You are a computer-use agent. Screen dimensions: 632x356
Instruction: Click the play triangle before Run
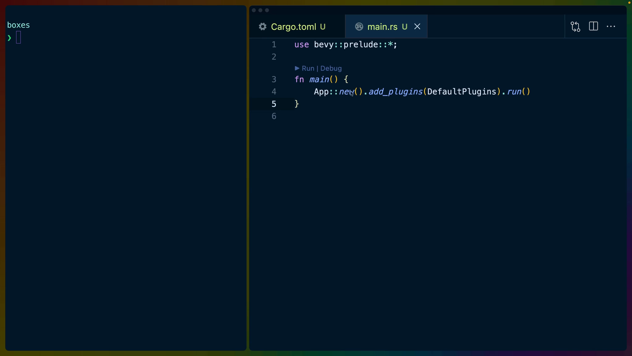click(x=297, y=68)
